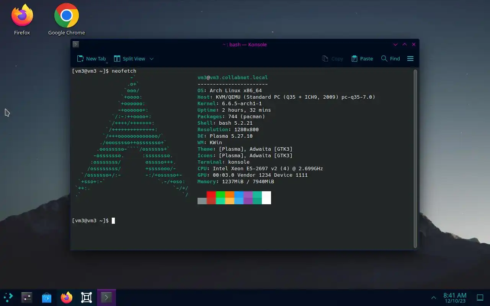The width and height of the screenshot is (490, 306).
Task: Click the Uptime '2 hours, 32 mins' text
Action: [x=247, y=110]
